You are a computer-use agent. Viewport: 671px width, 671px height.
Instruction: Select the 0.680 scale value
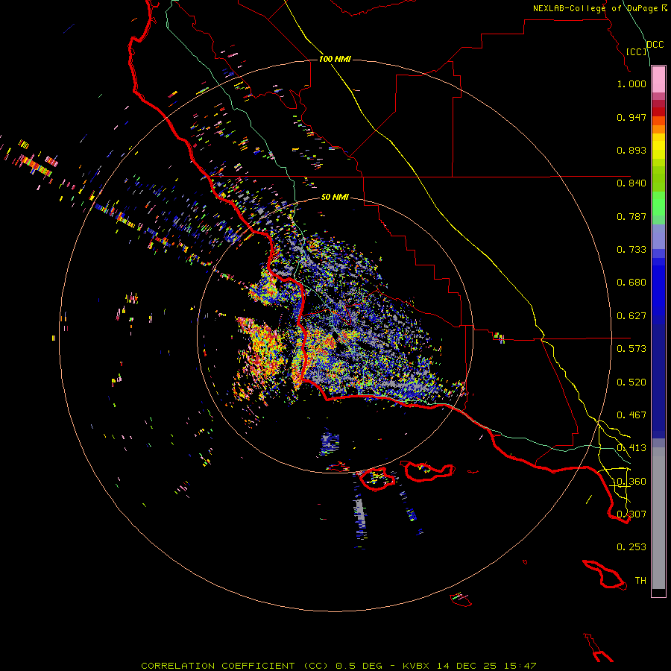[x=631, y=283]
